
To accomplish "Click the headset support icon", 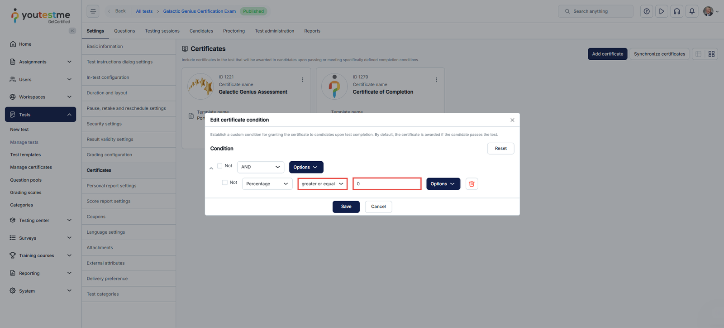I will 676,11.
